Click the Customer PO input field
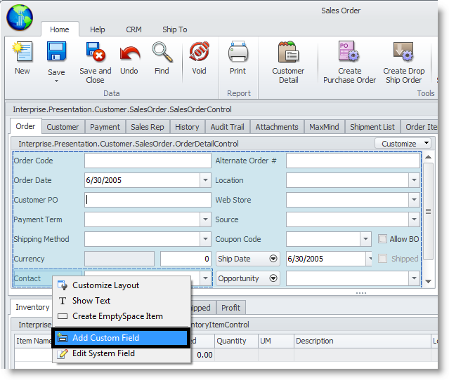This screenshot has height=380, width=449. tap(148, 200)
